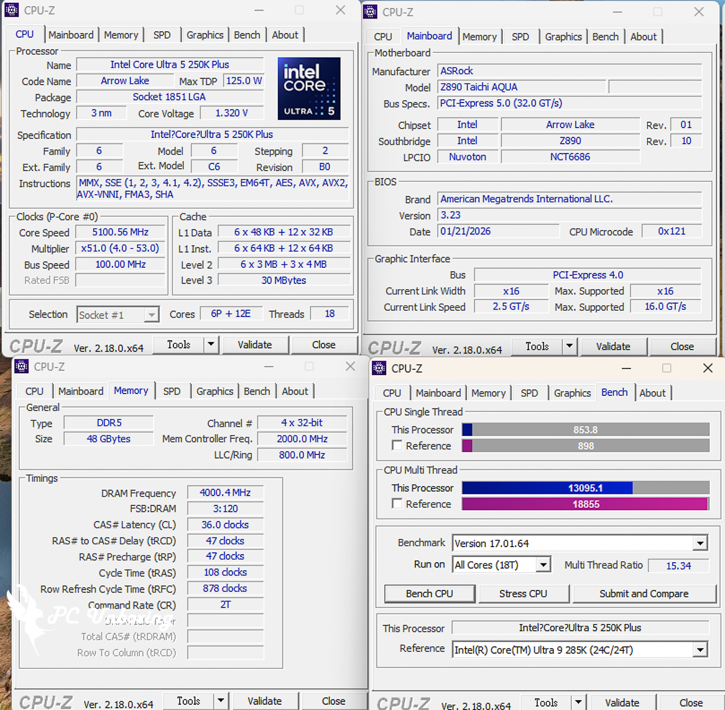725x710 pixels.
Task: Enable Reference checkbox under CPU Multi Thread
Action: (x=397, y=504)
